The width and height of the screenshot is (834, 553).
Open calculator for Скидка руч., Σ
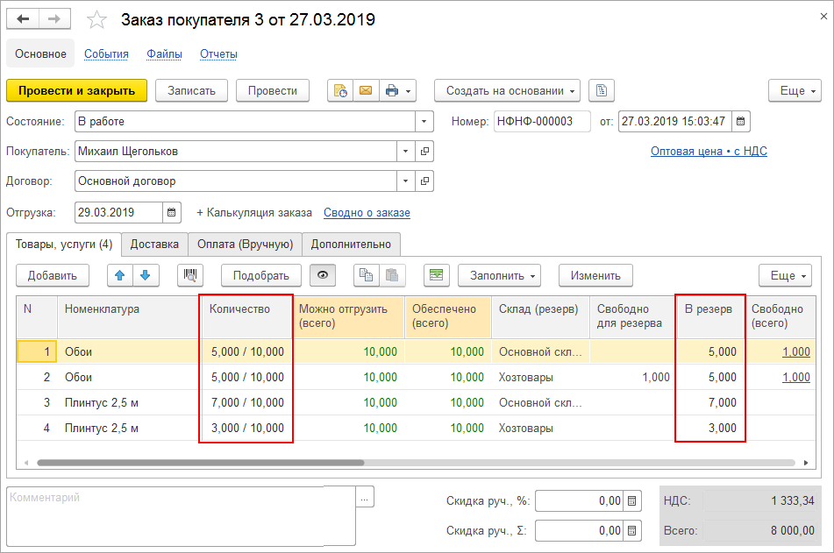[632, 531]
